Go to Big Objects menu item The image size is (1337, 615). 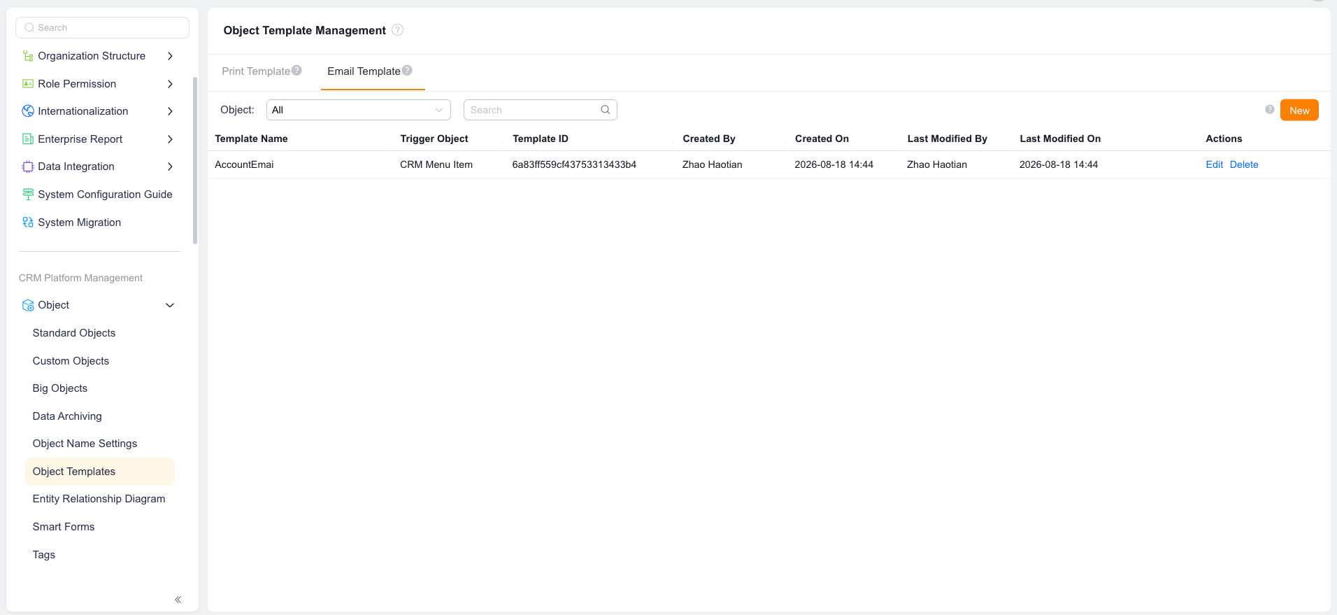60,388
